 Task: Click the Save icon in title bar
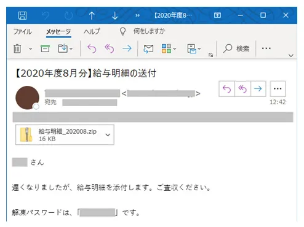(x=22, y=15)
